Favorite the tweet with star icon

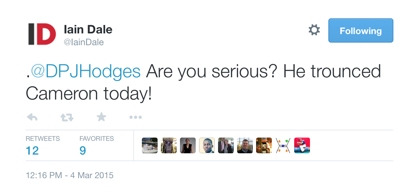[101, 117]
